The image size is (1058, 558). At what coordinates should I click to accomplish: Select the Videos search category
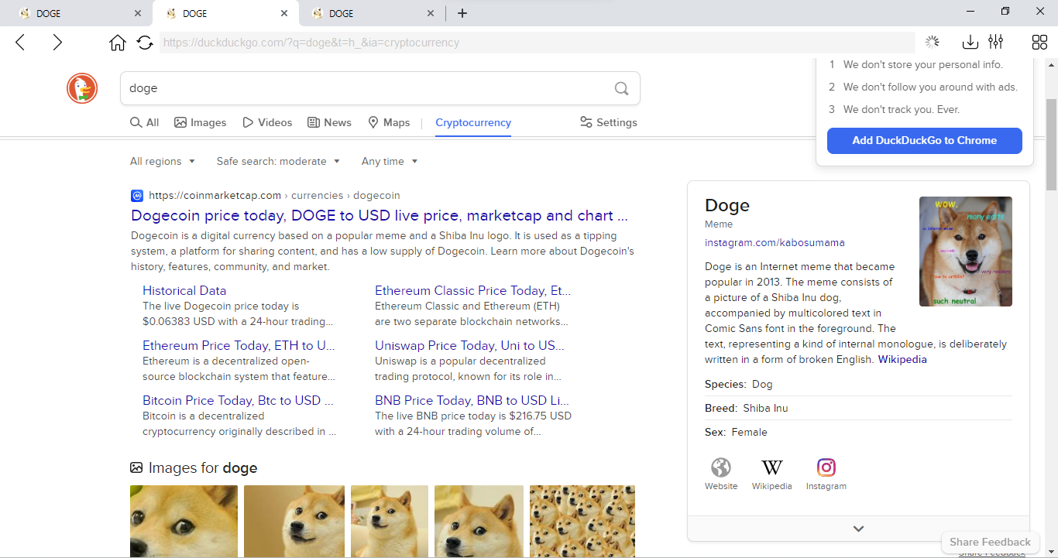(x=267, y=122)
